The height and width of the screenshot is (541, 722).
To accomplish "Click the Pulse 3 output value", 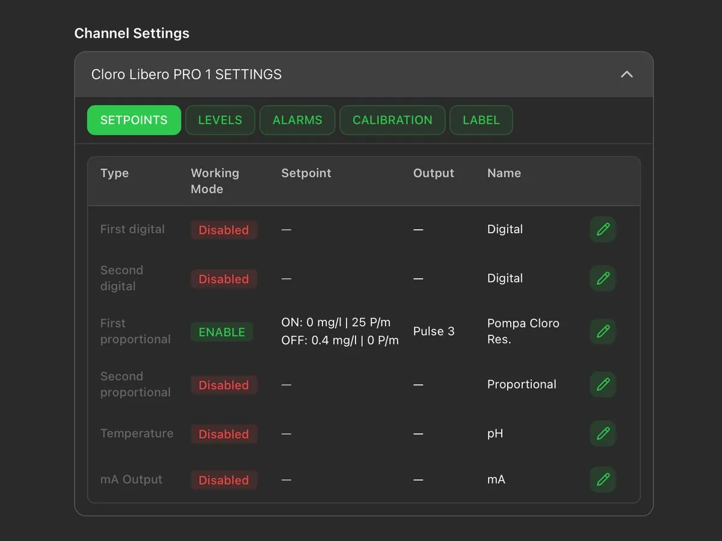I will pos(434,331).
